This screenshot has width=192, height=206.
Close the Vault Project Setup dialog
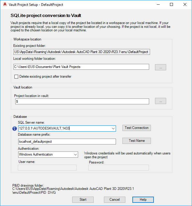(185, 4)
